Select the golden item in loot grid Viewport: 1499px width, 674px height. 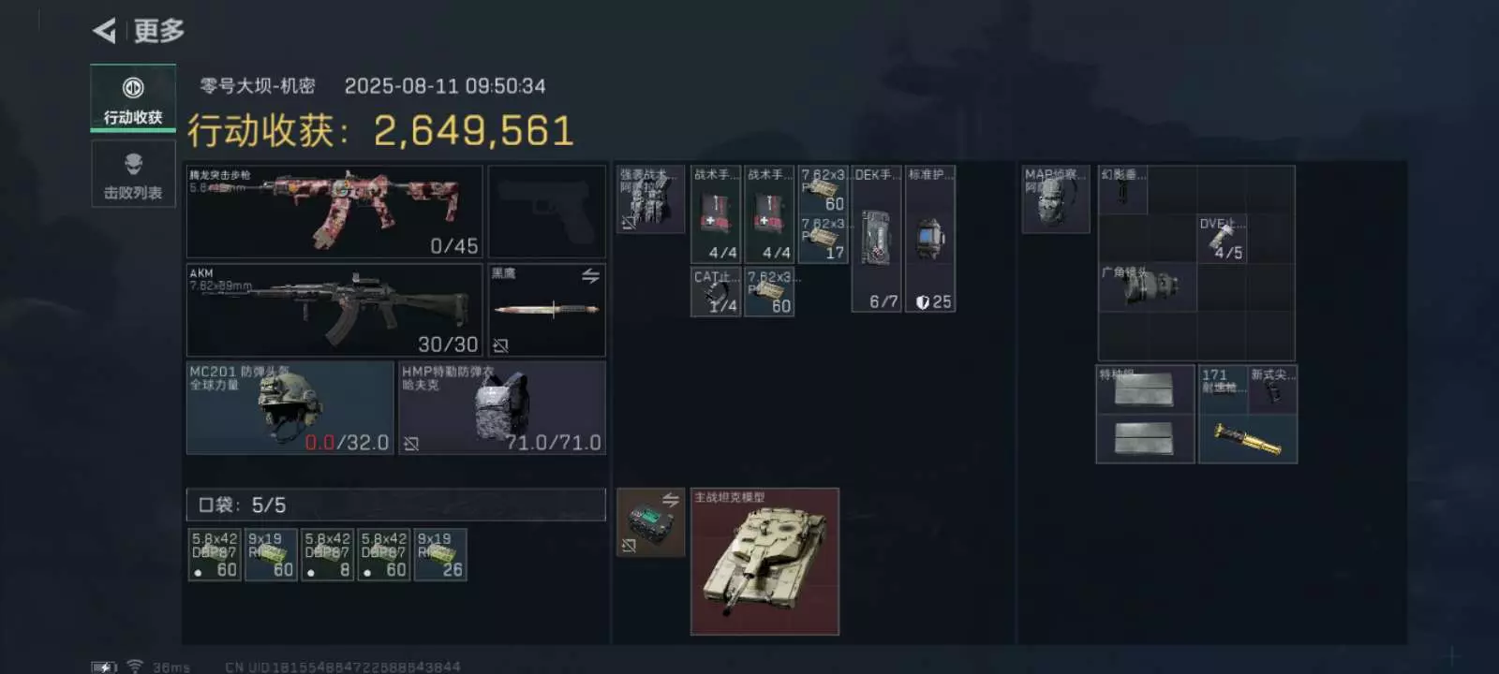pos(1248,438)
